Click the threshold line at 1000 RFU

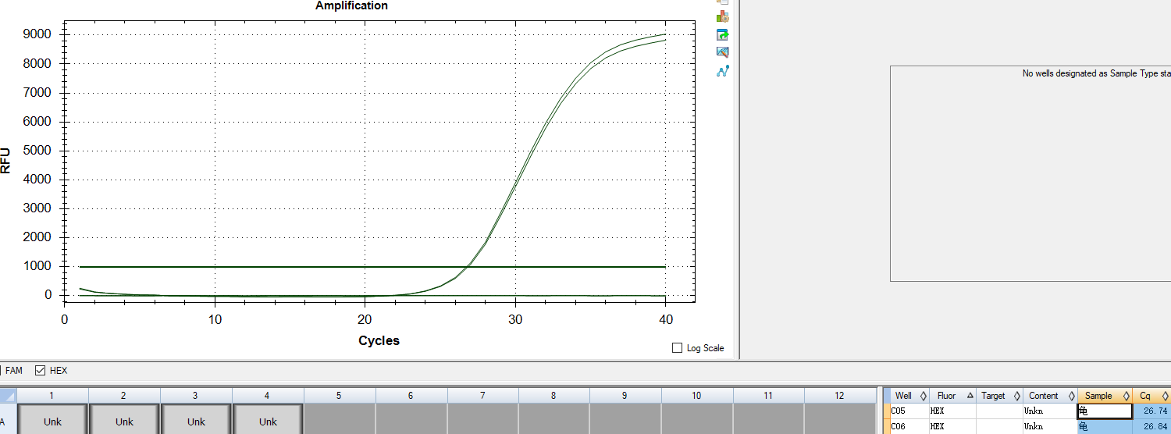[372, 267]
